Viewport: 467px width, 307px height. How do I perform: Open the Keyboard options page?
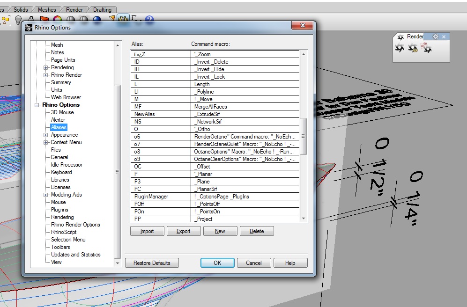tap(61, 172)
